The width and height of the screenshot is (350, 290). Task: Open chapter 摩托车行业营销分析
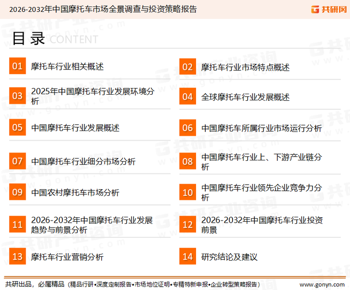click(x=67, y=257)
